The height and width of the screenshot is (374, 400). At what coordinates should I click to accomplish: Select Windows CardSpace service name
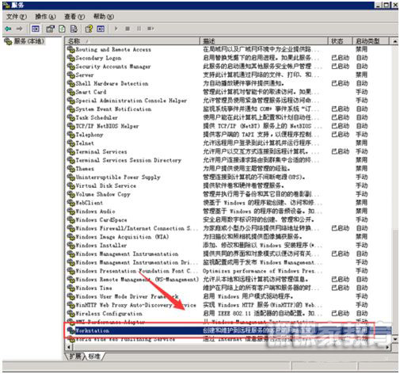101,219
